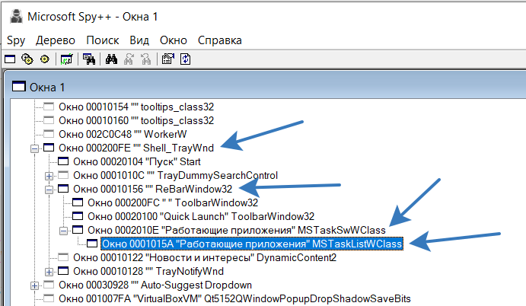
Task: Select the "VirtualBoxVM" Qt5152QWindowPopupDropShadowSaveBits row
Action: point(234,298)
